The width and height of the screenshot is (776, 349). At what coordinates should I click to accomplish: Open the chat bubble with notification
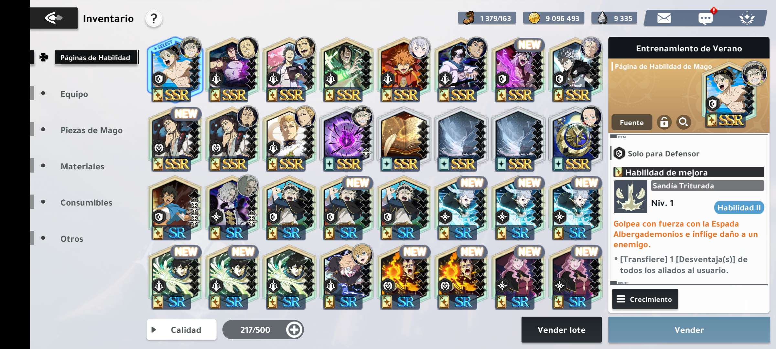pyautogui.click(x=706, y=18)
